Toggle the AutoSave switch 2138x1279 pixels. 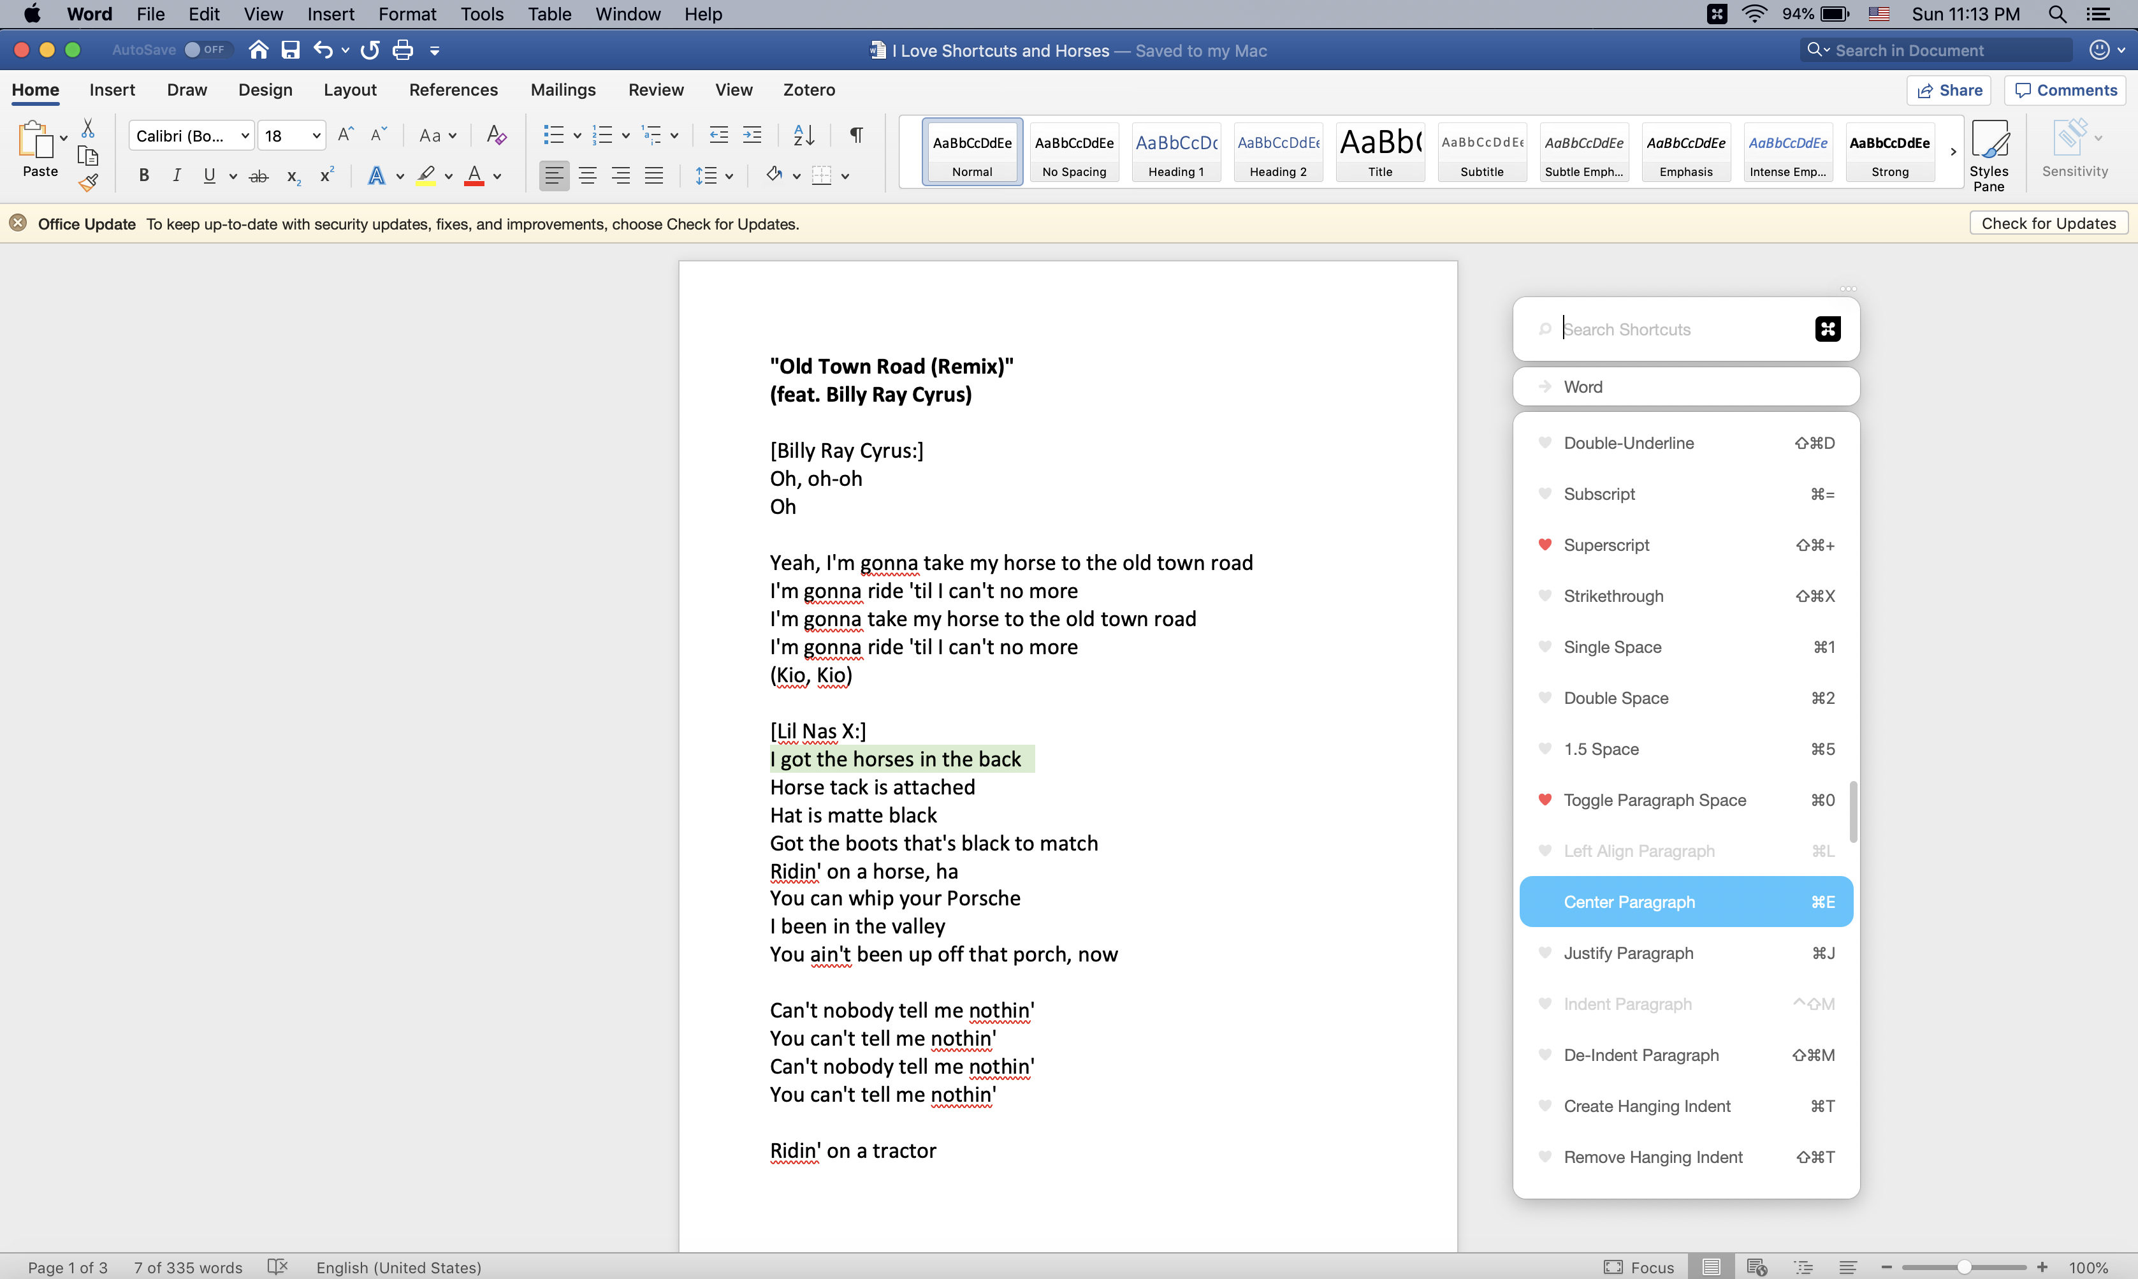point(204,50)
